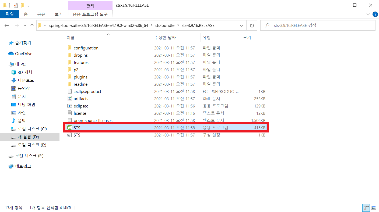Go forward with the forward arrow
Viewport: 379px width, 212px height.
tap(17, 26)
